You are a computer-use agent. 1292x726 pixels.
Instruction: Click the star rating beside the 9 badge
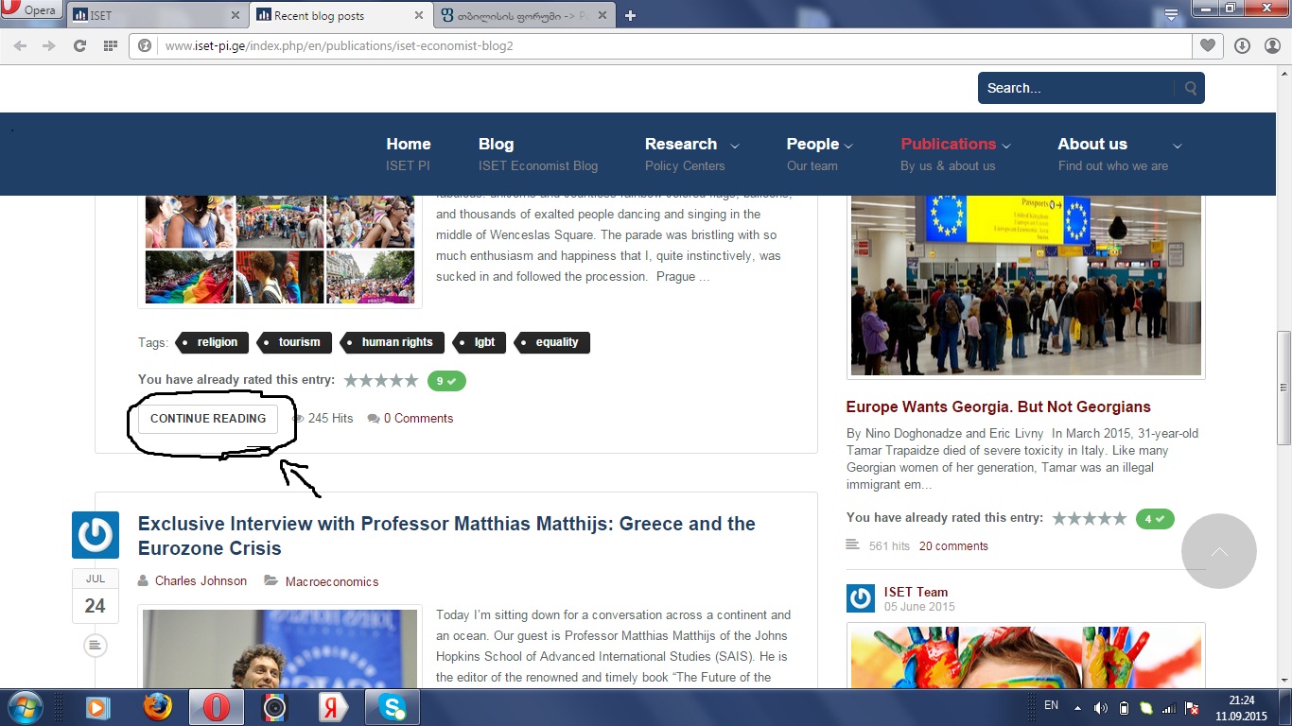pos(381,380)
